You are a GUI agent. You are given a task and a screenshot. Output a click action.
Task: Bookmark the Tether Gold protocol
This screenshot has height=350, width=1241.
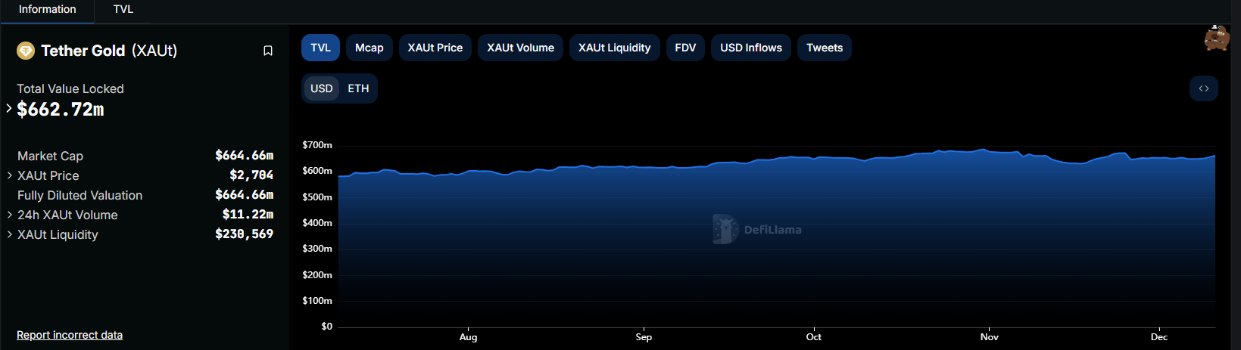point(268,51)
